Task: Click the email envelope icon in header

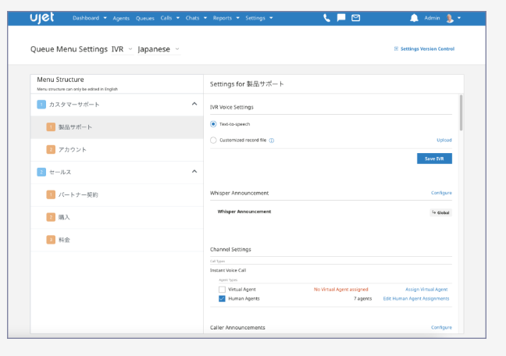Action: click(356, 17)
